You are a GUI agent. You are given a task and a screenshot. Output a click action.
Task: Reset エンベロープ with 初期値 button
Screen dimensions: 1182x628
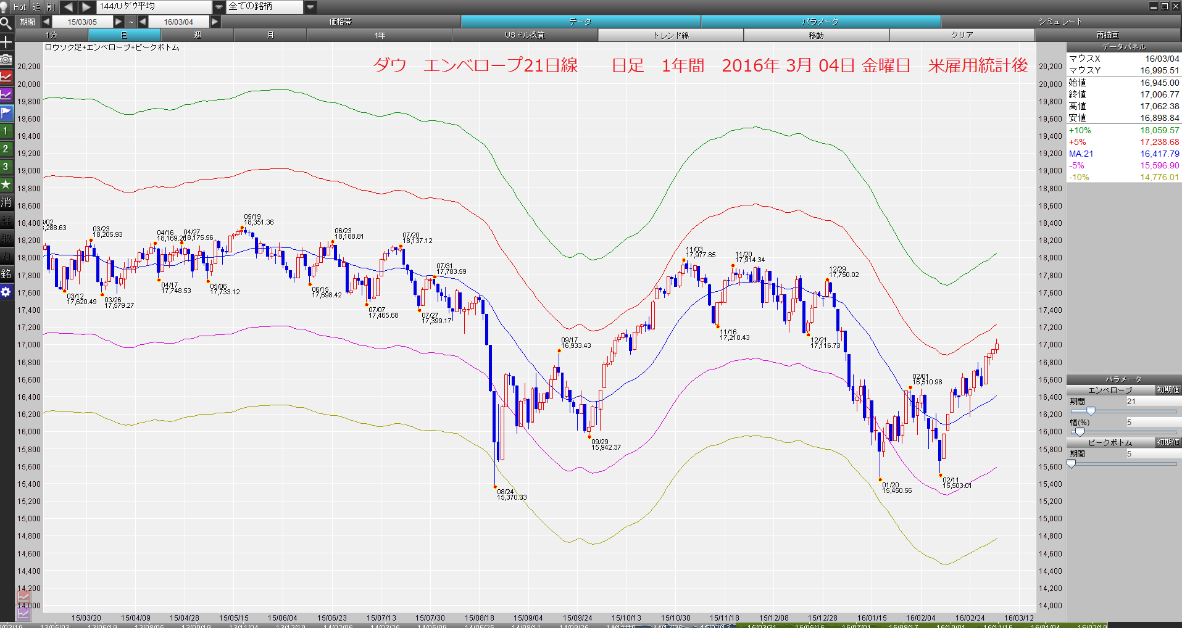[1168, 390]
